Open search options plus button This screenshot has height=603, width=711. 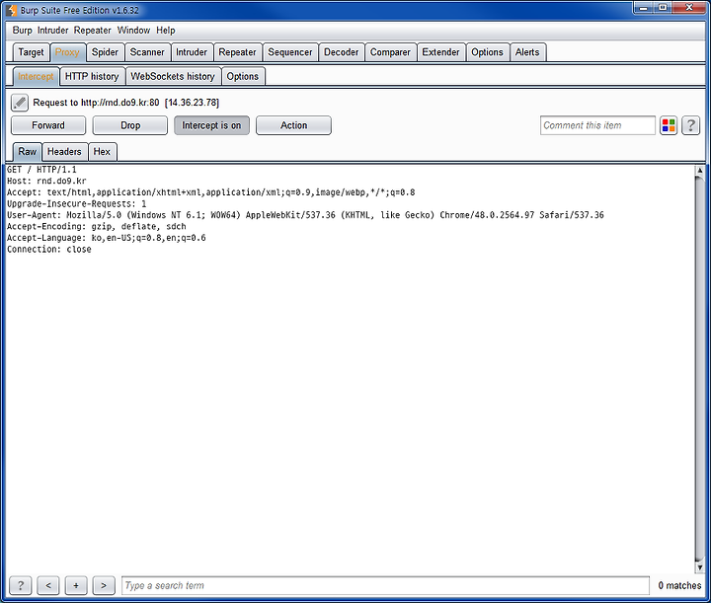pyautogui.click(x=76, y=585)
